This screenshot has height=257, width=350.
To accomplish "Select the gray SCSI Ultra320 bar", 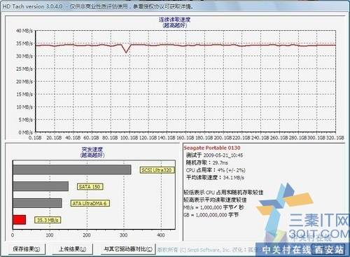I will [72, 169].
